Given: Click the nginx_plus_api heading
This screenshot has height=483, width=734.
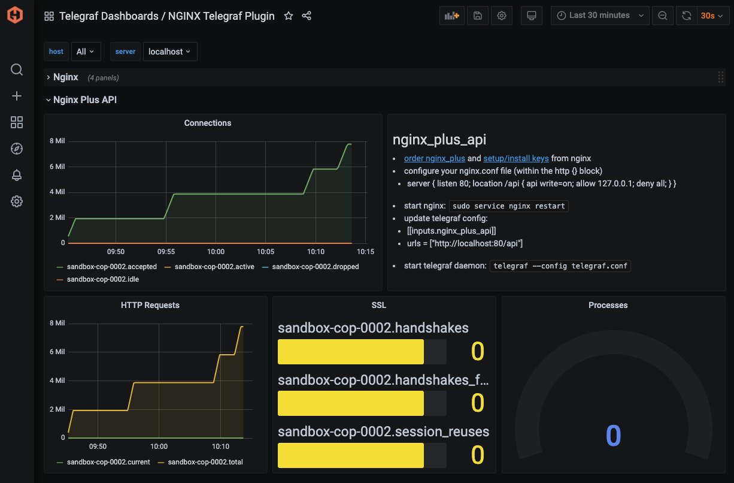Looking at the screenshot, I should [439, 140].
